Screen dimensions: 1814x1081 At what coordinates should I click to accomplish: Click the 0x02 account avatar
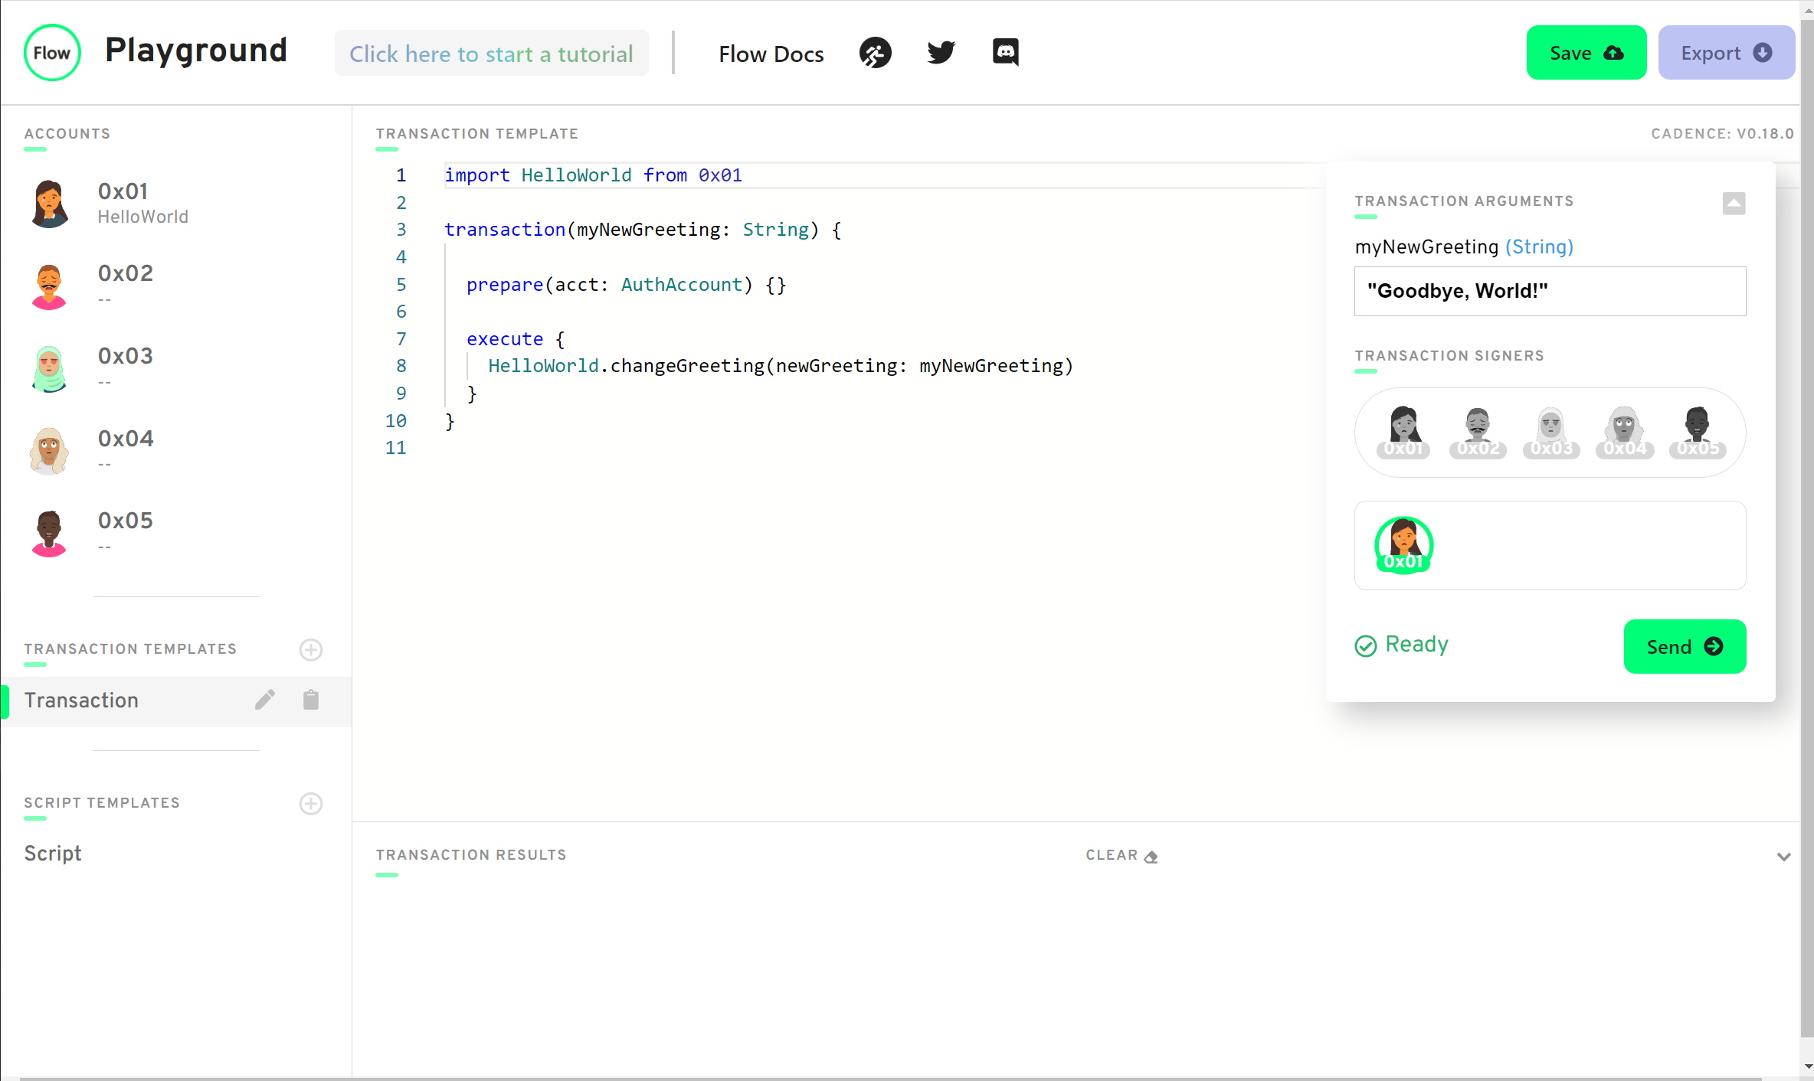point(50,286)
